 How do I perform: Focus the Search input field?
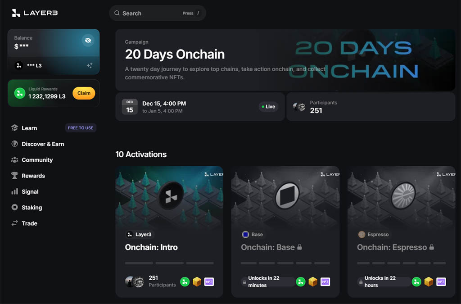click(149, 13)
